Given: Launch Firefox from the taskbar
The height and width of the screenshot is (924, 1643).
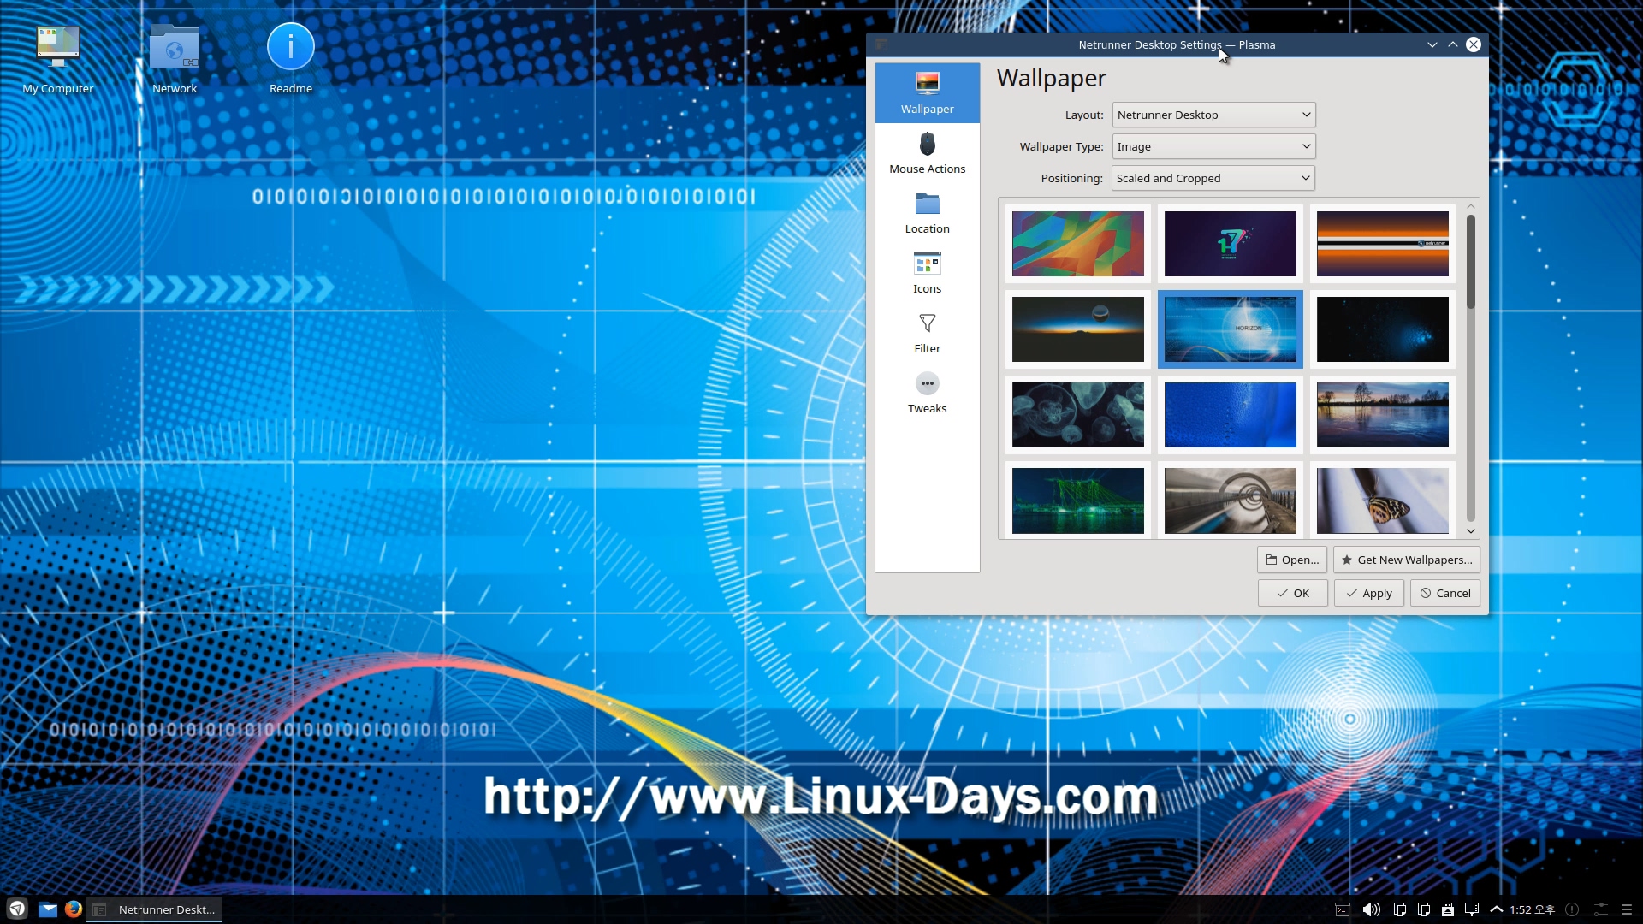Looking at the screenshot, I should (74, 909).
